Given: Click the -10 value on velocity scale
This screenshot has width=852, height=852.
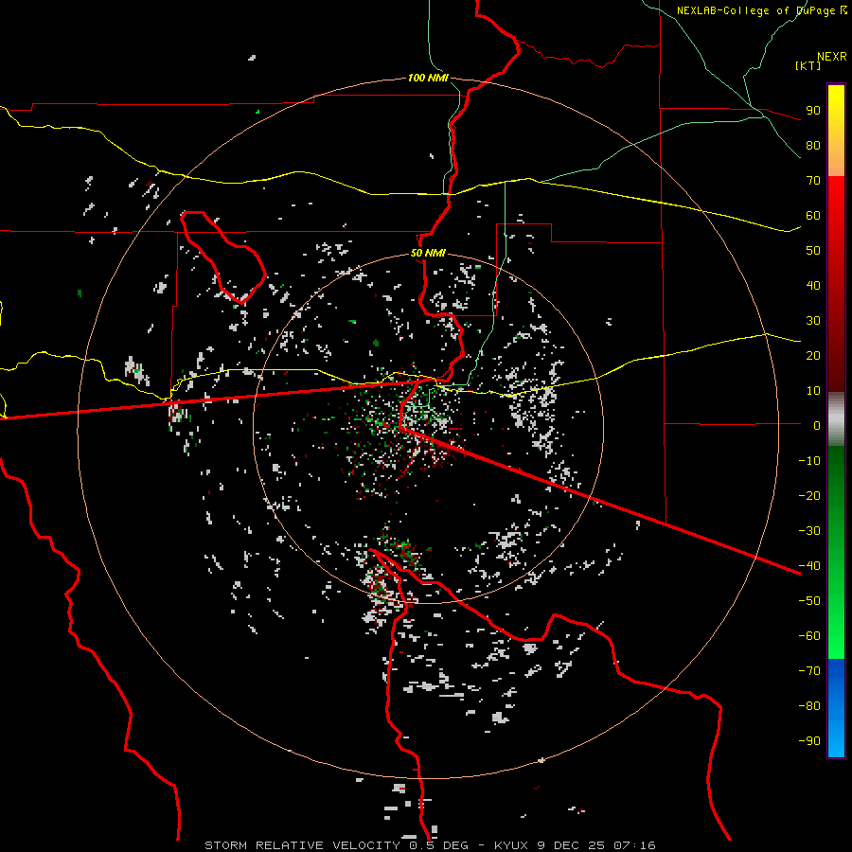Looking at the screenshot, I should coord(809,461).
